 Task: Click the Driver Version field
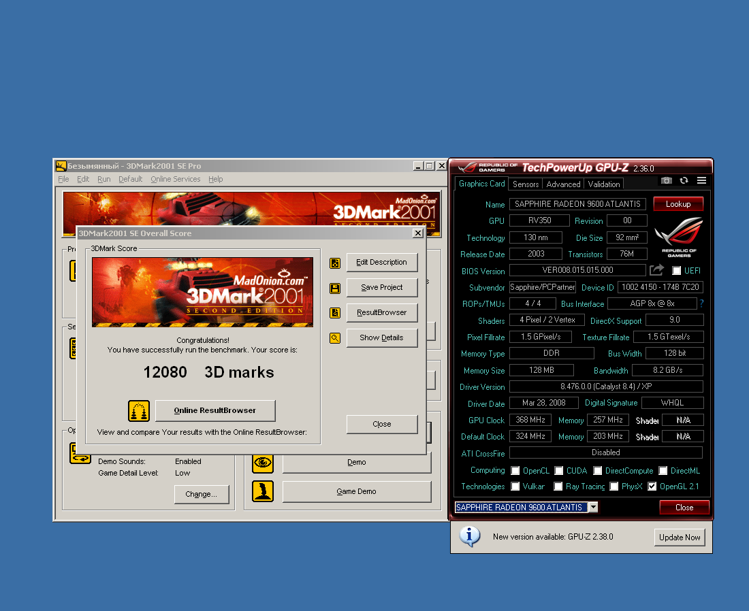pyautogui.click(x=606, y=386)
